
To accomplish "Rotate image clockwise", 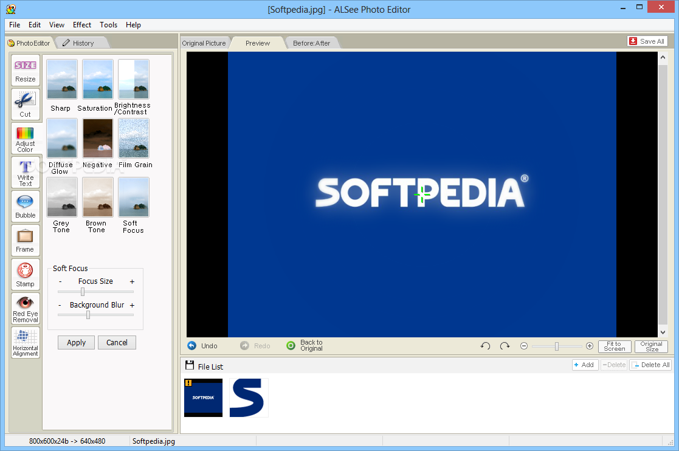I will (505, 346).
